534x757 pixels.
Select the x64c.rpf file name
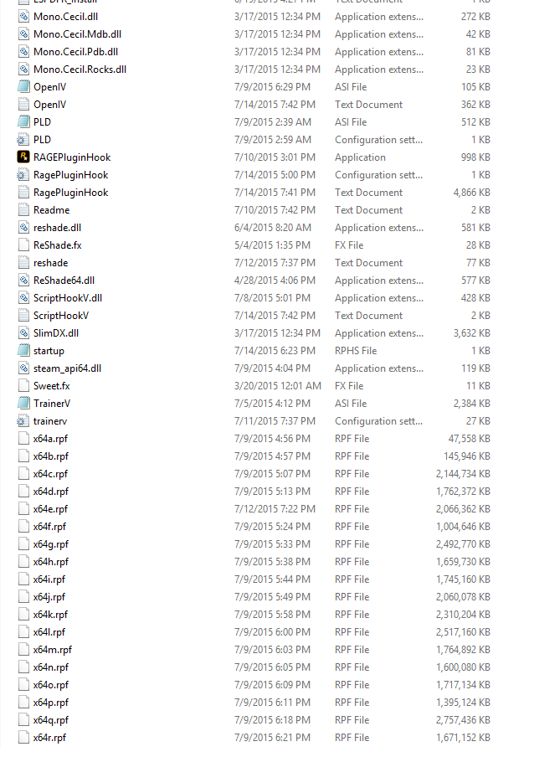pos(51,474)
